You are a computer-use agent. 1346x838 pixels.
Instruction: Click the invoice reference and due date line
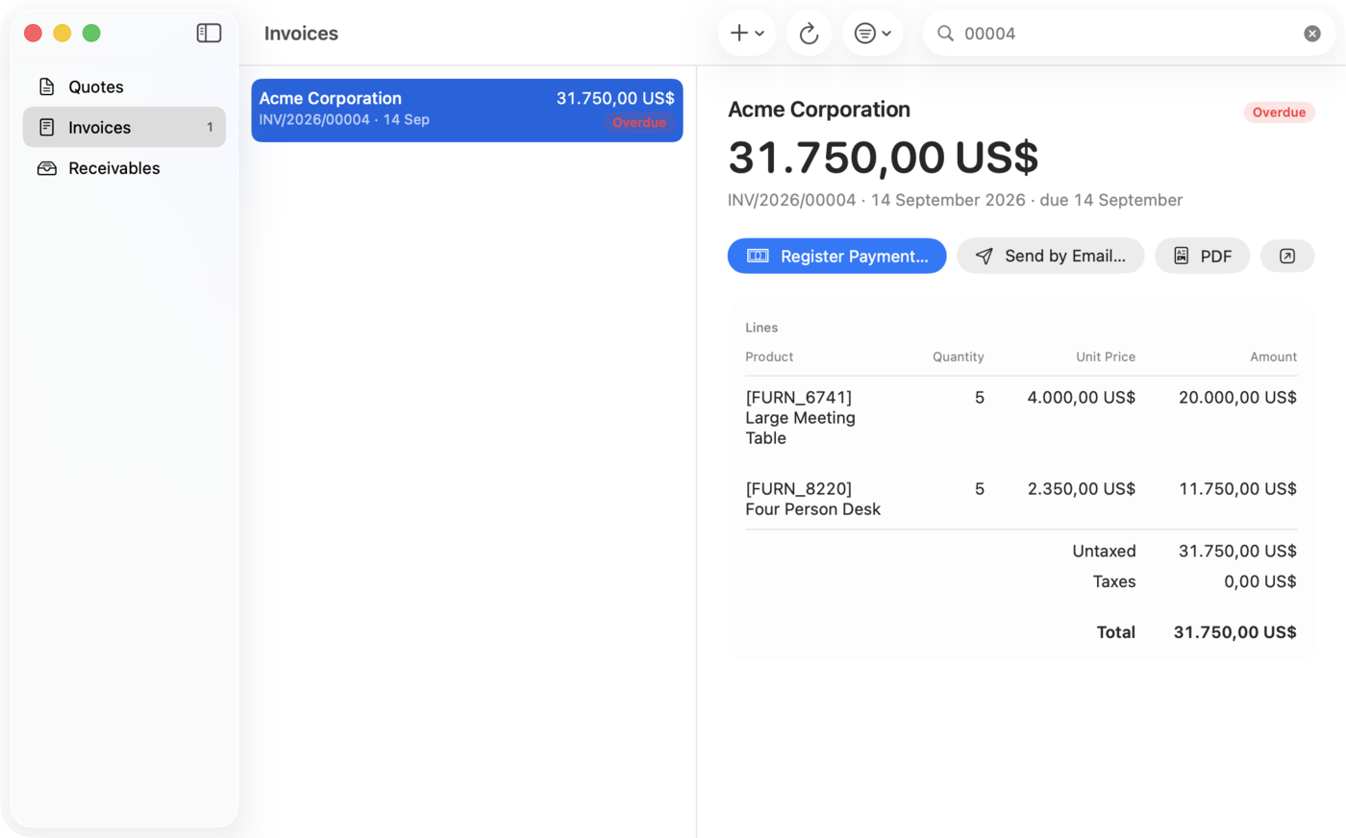pyautogui.click(x=955, y=200)
